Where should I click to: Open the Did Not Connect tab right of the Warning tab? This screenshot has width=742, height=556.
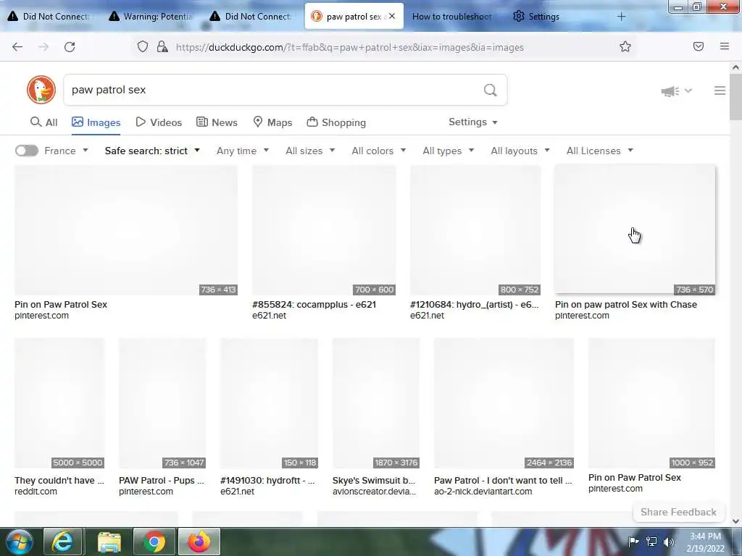coord(251,17)
